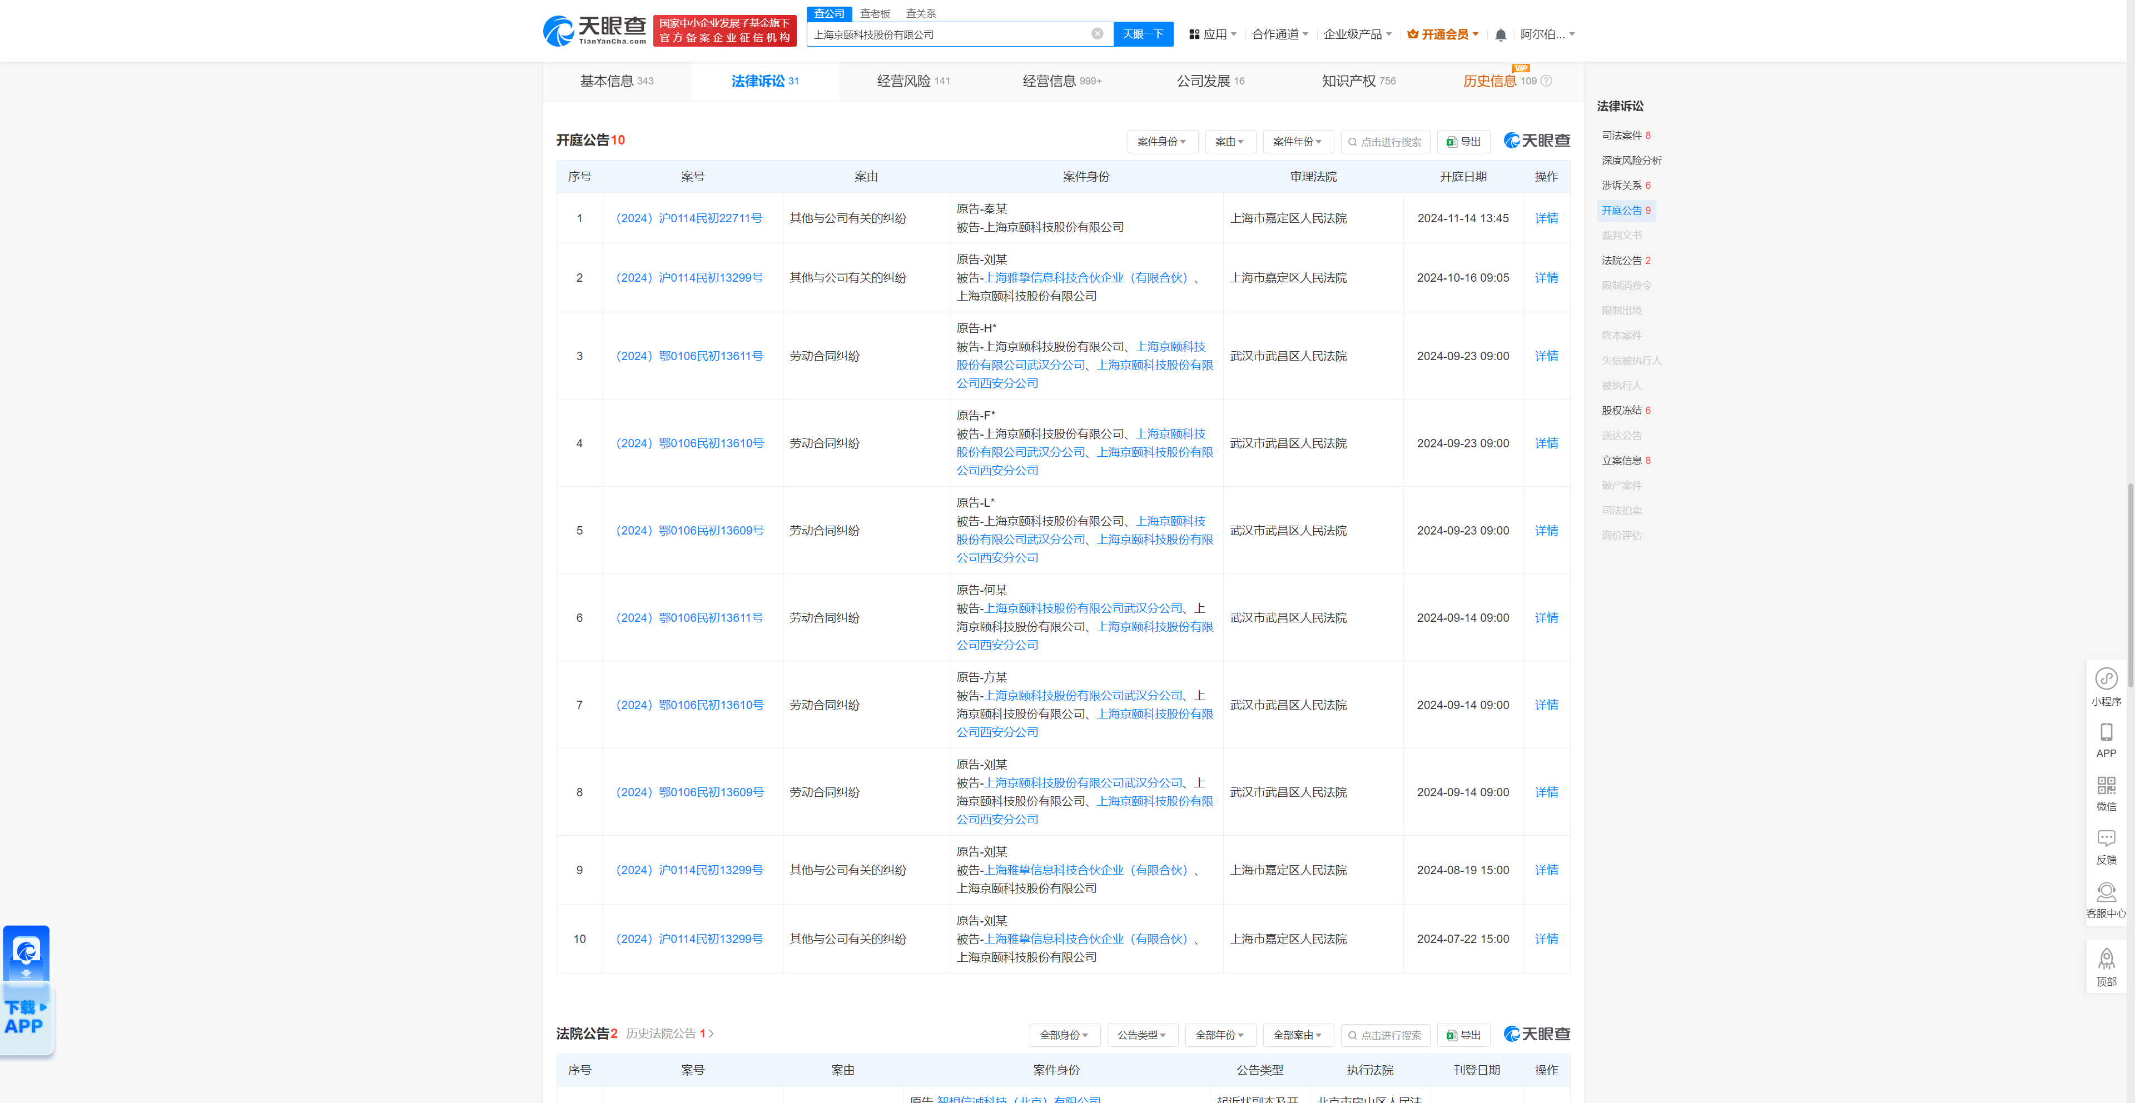Open case (2024)鄂0106民初13610号 in row 4
The height and width of the screenshot is (1103, 2135).
(x=689, y=444)
